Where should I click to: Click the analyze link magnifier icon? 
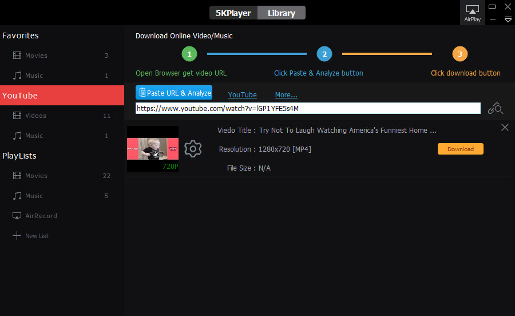click(x=496, y=108)
